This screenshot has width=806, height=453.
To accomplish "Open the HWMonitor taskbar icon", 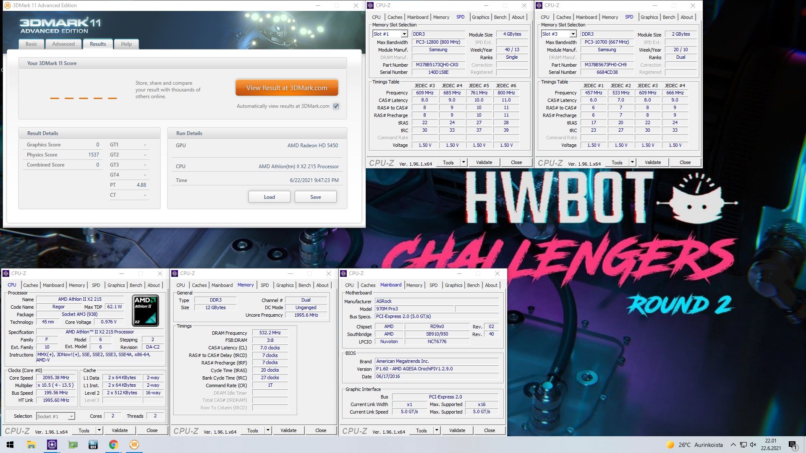I will (93, 445).
